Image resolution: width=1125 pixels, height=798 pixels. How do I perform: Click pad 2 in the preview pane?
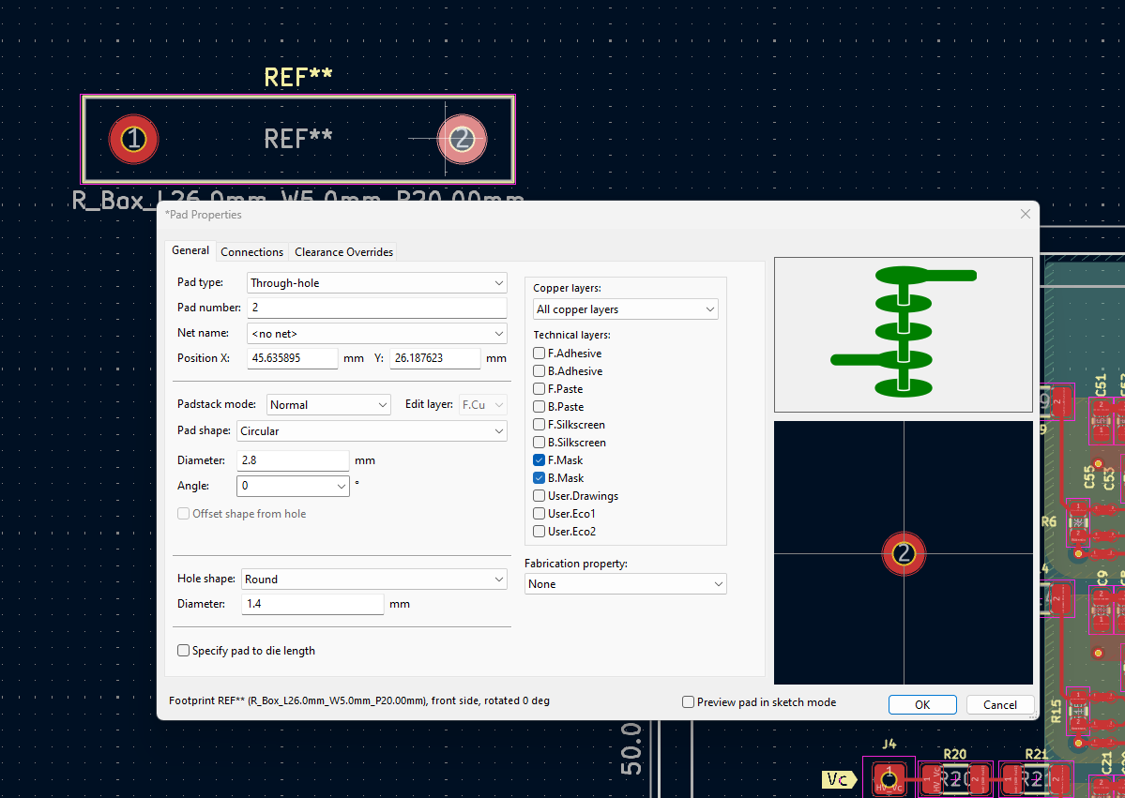(x=904, y=553)
